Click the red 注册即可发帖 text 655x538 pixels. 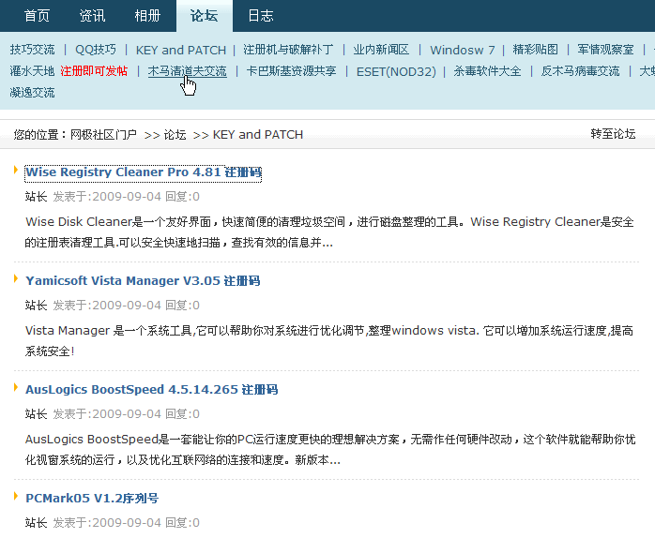tap(94, 71)
